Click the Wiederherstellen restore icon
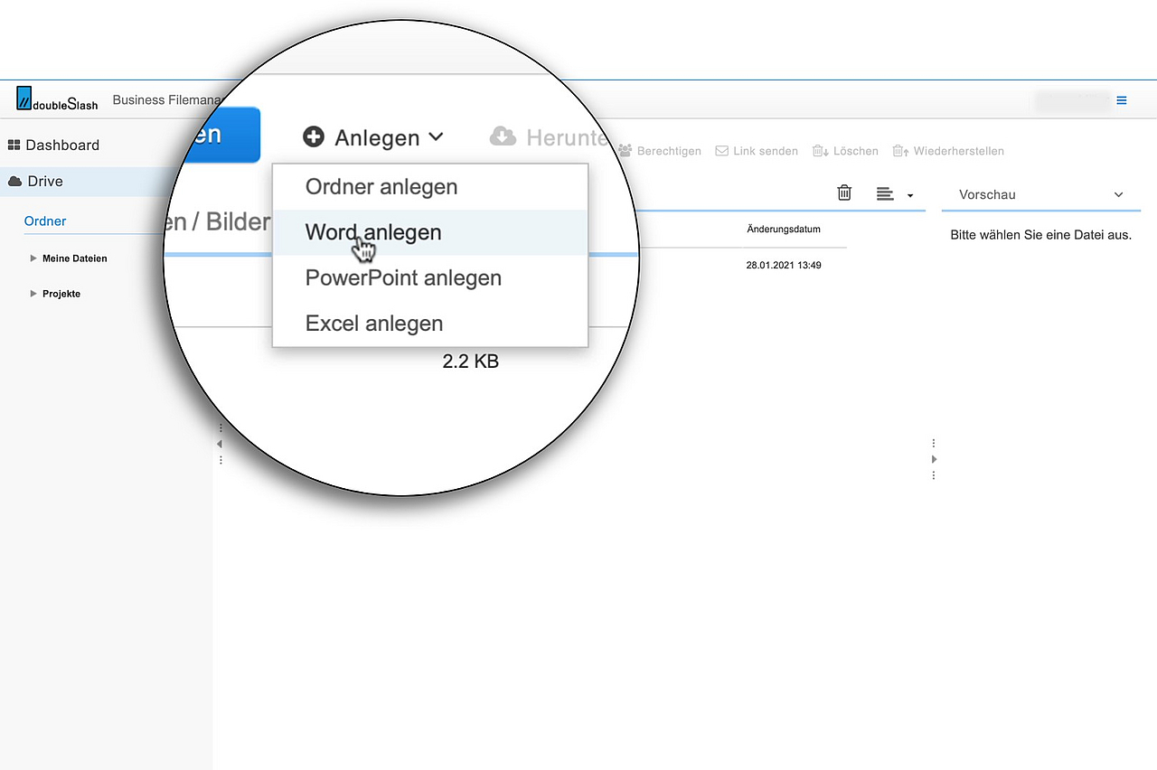This screenshot has height=770, width=1157. pos(899,151)
